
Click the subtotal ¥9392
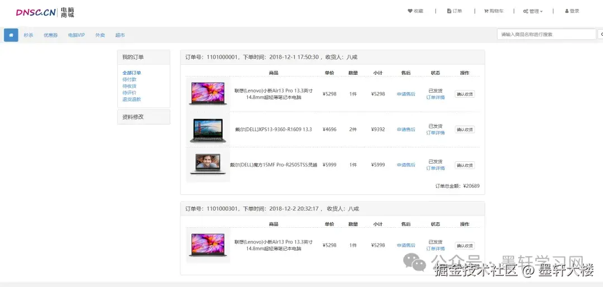[x=378, y=130]
